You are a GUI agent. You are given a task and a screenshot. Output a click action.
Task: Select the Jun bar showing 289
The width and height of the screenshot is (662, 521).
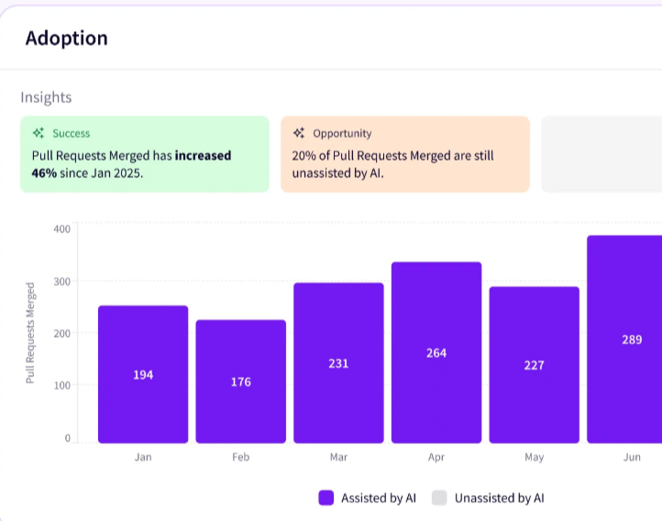[624, 339]
